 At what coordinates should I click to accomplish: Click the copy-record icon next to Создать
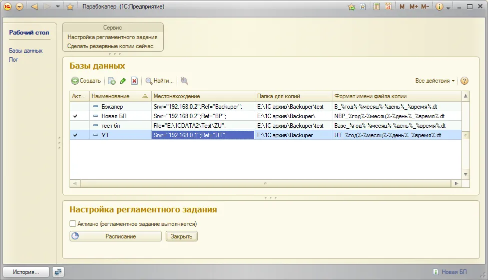(x=112, y=81)
